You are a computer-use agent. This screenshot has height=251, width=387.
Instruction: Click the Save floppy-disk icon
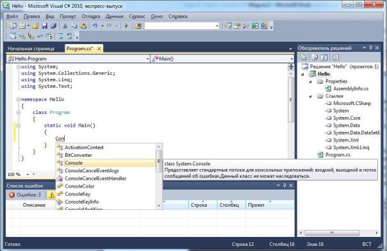tap(44, 26)
